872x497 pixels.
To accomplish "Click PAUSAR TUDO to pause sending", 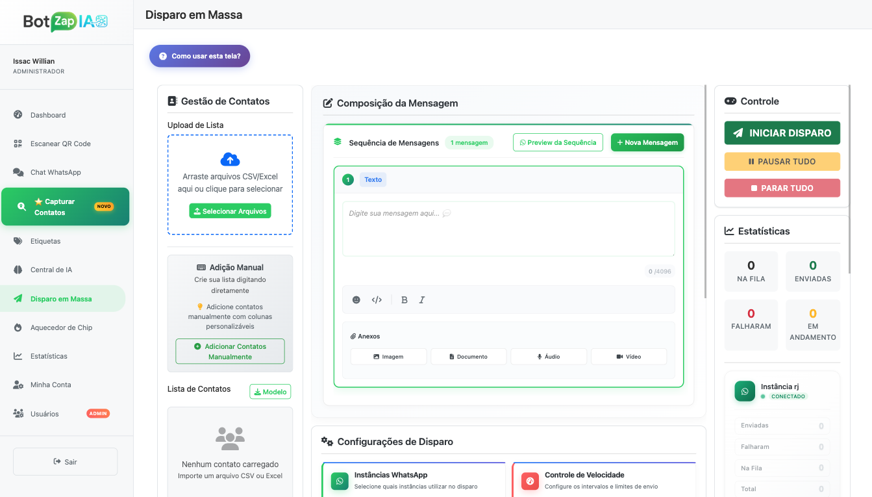I will [x=782, y=161].
